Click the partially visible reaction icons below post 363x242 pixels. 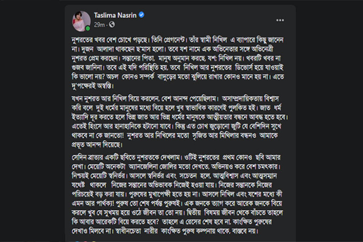coord(85,241)
